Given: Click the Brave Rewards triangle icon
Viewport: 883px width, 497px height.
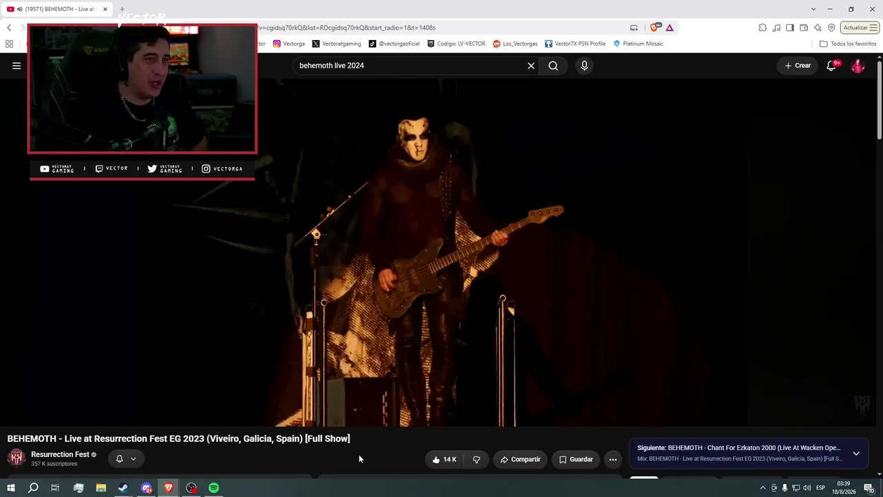Looking at the screenshot, I should 669,28.
